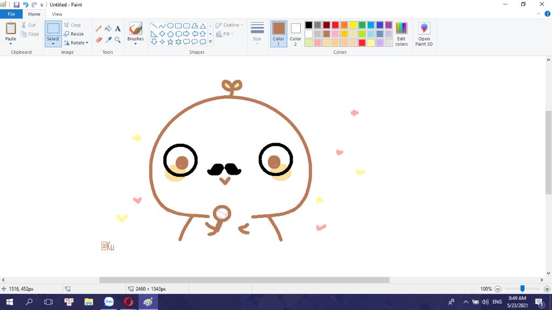Open the Rotate dropdown
The image size is (552, 310).
[x=76, y=43]
